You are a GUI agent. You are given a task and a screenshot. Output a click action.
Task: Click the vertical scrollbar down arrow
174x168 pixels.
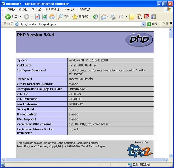[x=171, y=156]
